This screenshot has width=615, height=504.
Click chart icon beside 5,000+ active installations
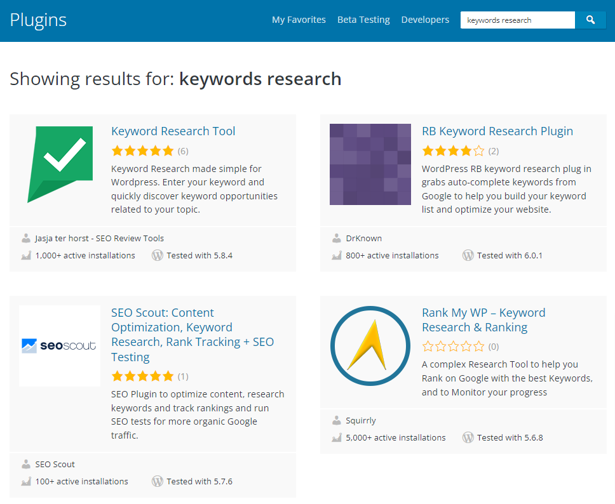(x=337, y=437)
